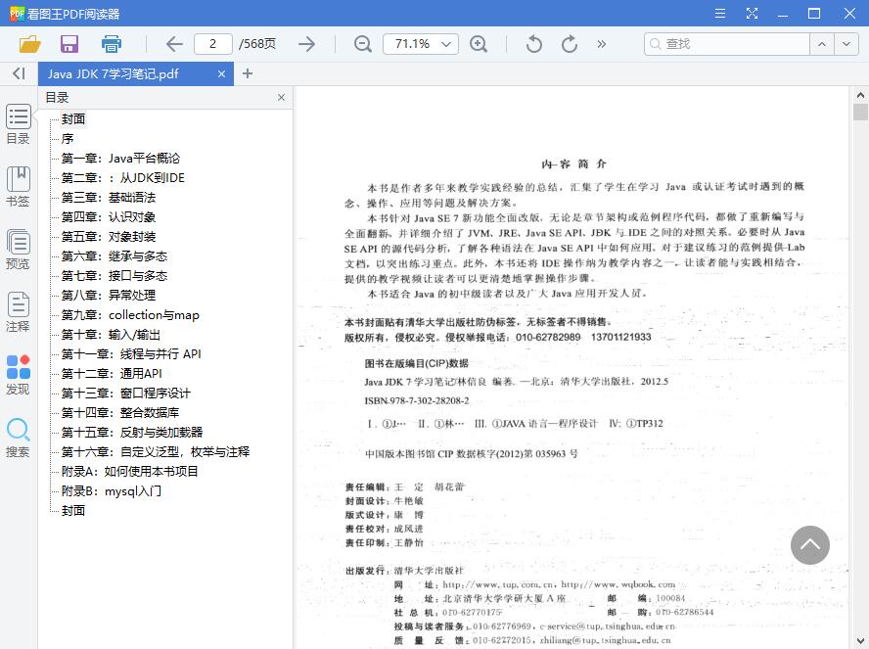
Task: Jump to 第十三章: 窗口程序设计
Action: [x=126, y=393]
